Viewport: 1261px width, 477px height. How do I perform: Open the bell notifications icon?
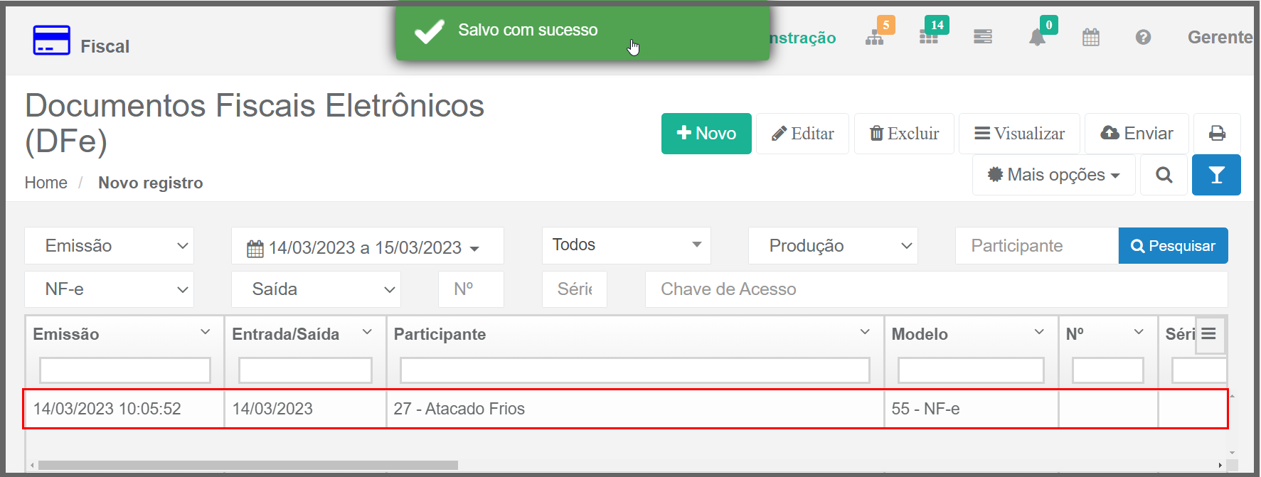(1037, 38)
